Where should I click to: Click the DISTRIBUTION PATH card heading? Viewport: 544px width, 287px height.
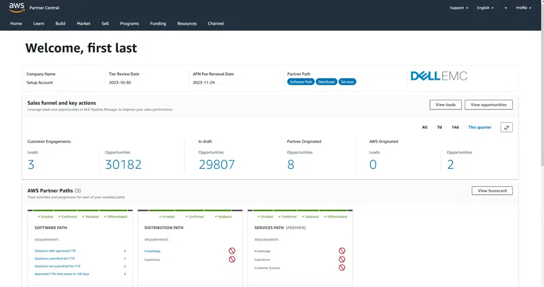[x=164, y=227]
